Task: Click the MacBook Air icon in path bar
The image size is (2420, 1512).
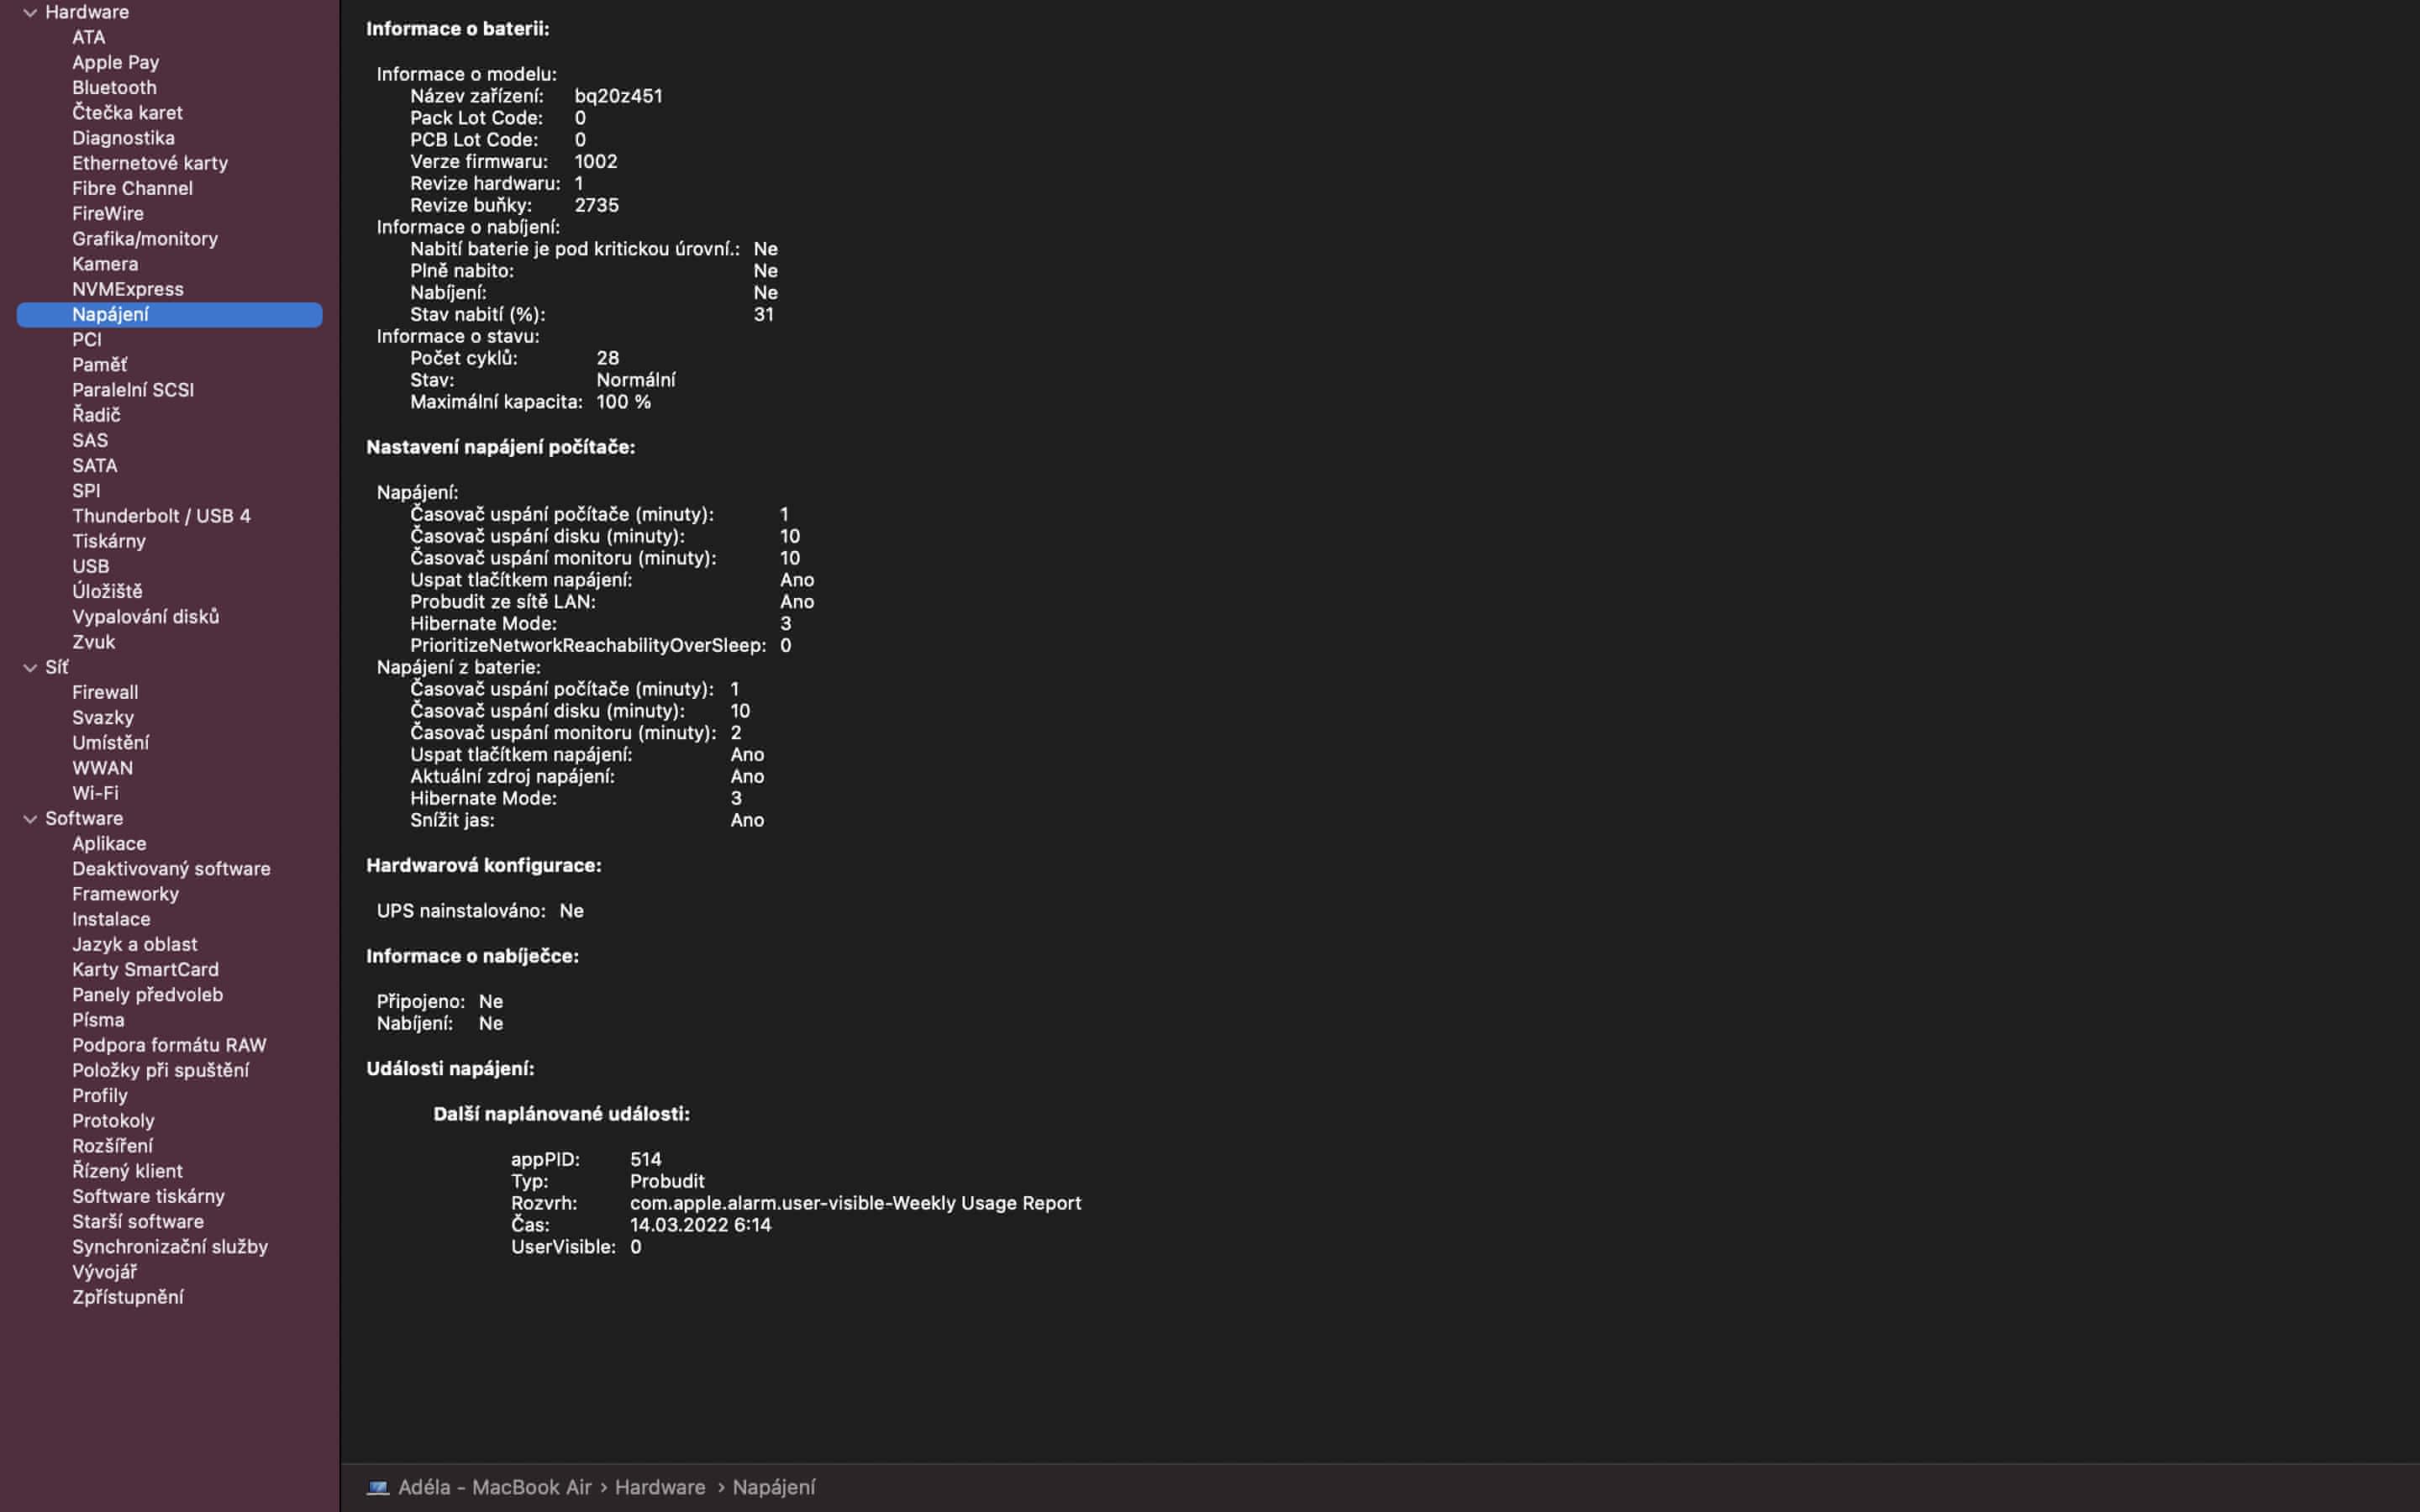Action: tap(377, 1487)
